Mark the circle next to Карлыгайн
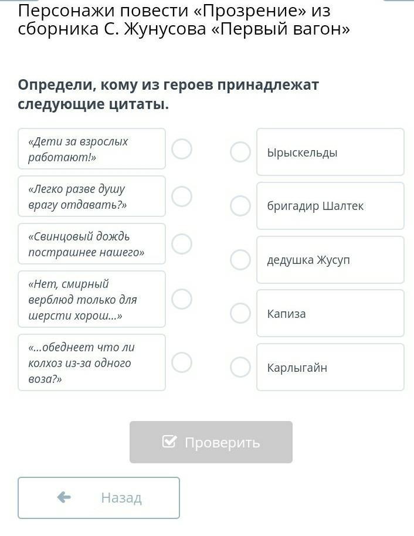This screenshot has height=536, width=414. (240, 367)
